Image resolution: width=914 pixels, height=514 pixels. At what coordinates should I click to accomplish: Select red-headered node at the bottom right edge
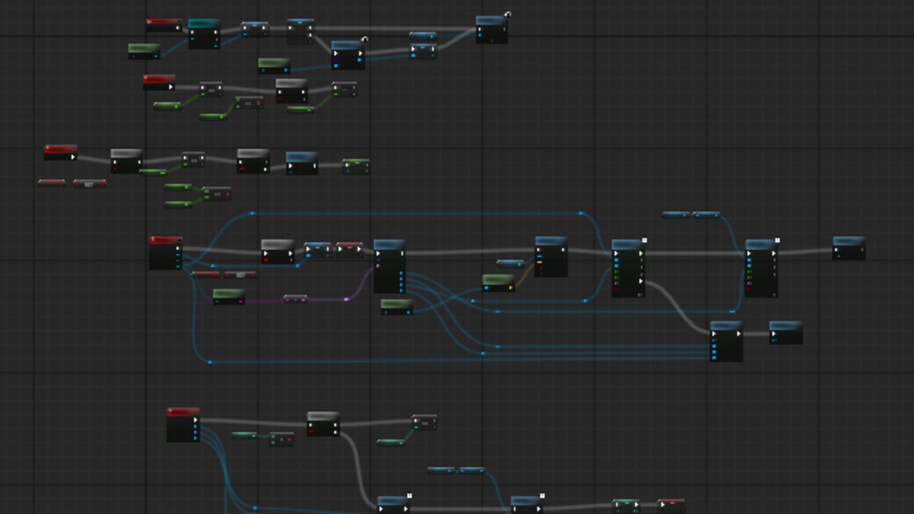[671, 506]
